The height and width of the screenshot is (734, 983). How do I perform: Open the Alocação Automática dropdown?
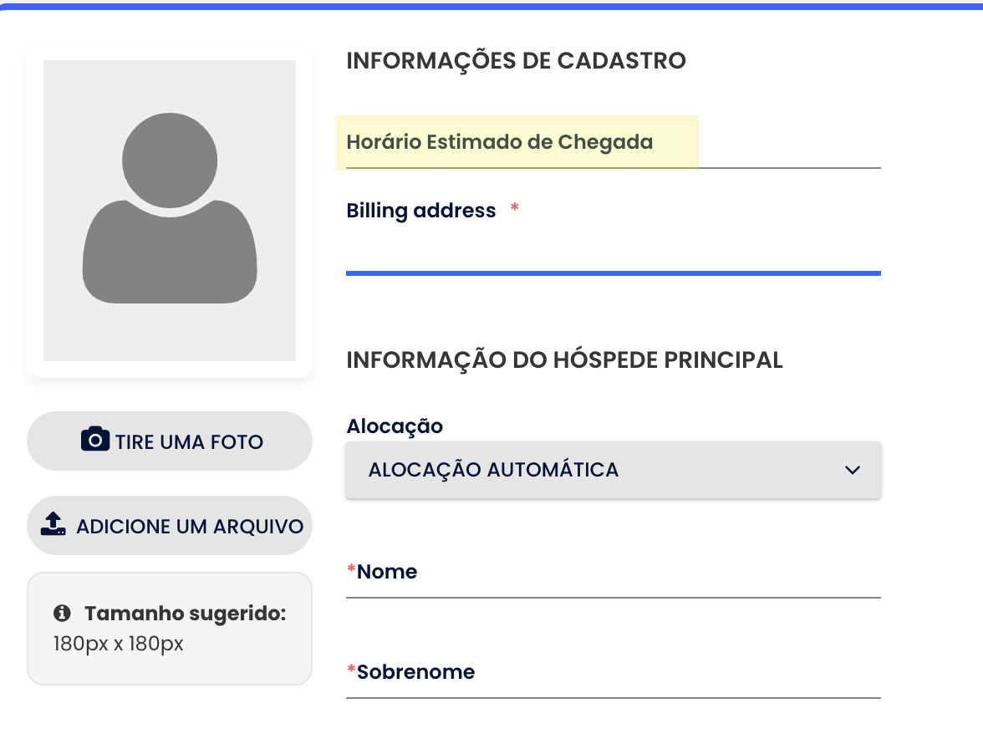pos(613,470)
